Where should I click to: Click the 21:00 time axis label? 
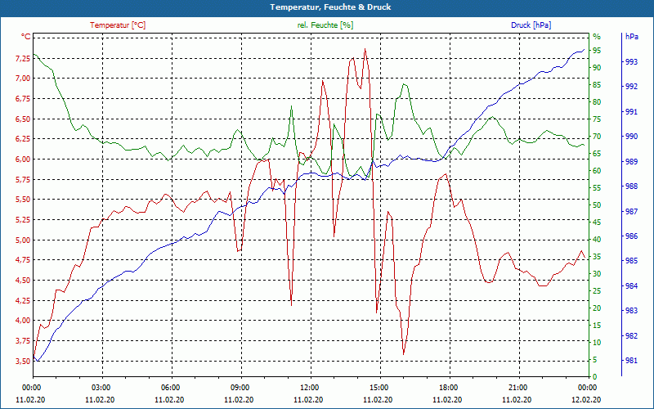pyautogui.click(x=519, y=387)
